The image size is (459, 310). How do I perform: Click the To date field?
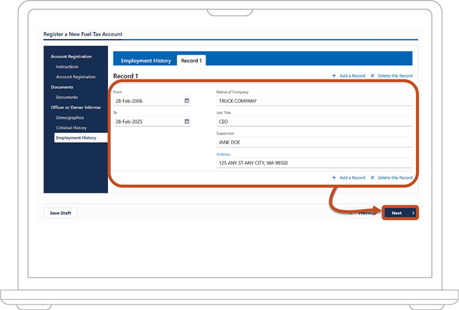(x=152, y=121)
